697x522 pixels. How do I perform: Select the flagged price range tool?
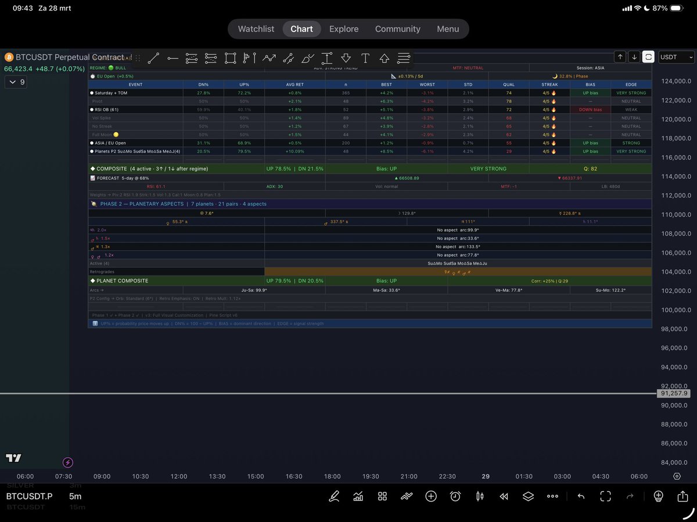(x=249, y=58)
